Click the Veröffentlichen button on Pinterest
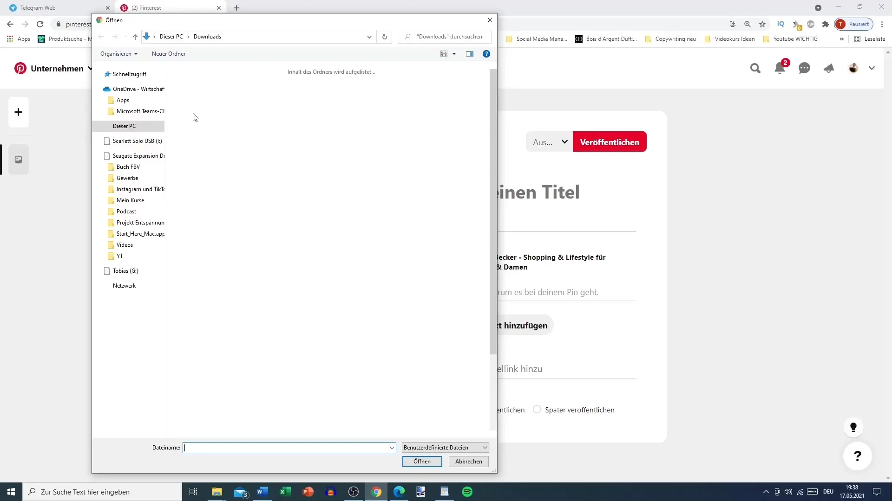Image resolution: width=892 pixels, height=501 pixels. 610,142
